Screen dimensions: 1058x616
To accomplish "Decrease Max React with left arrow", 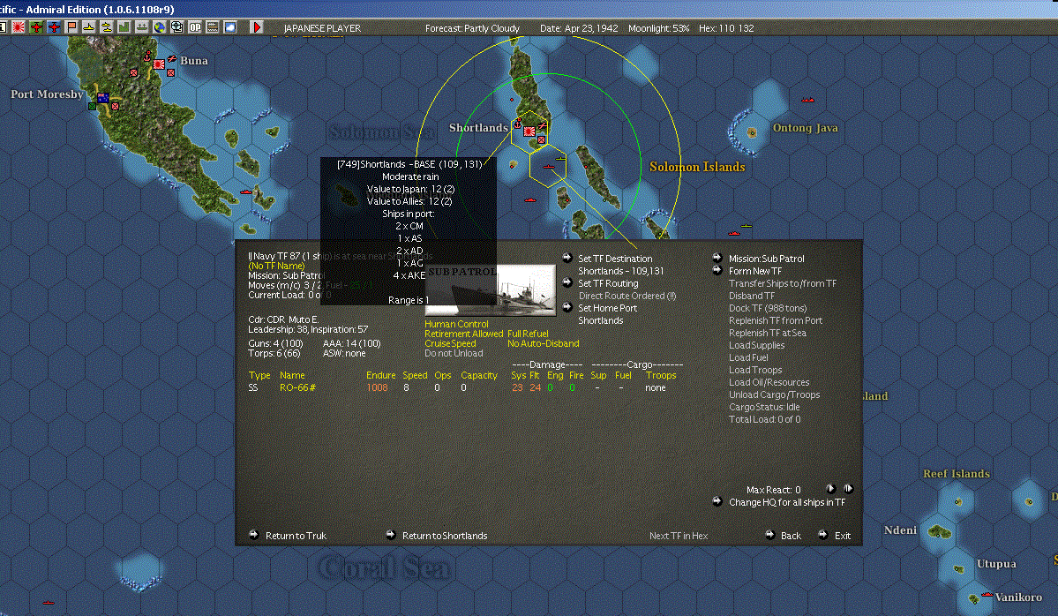I will point(831,489).
